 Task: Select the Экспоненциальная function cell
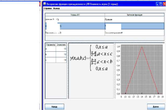click(134, 33)
